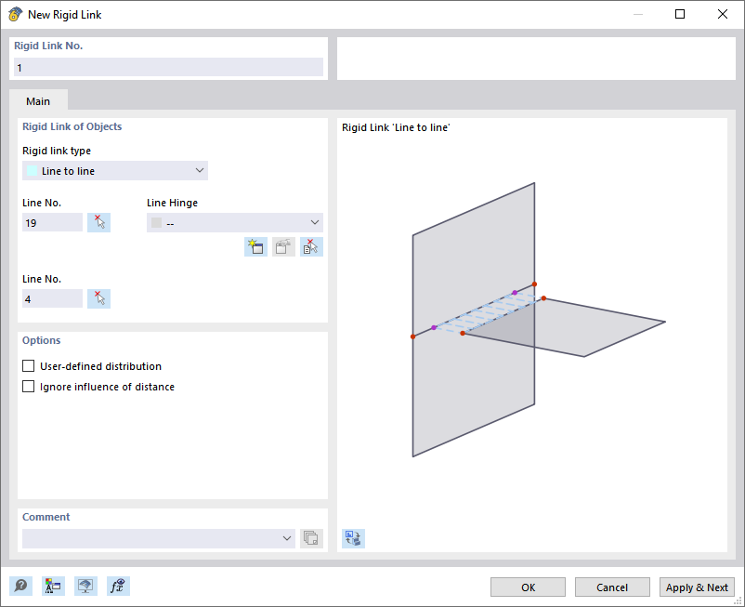
Task: Confirm the dialog with OK
Action: point(528,587)
